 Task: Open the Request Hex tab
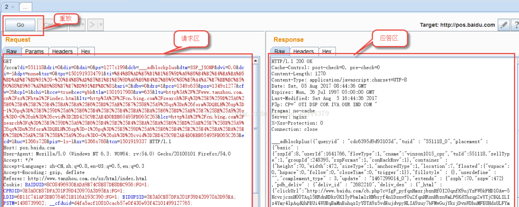86,51
